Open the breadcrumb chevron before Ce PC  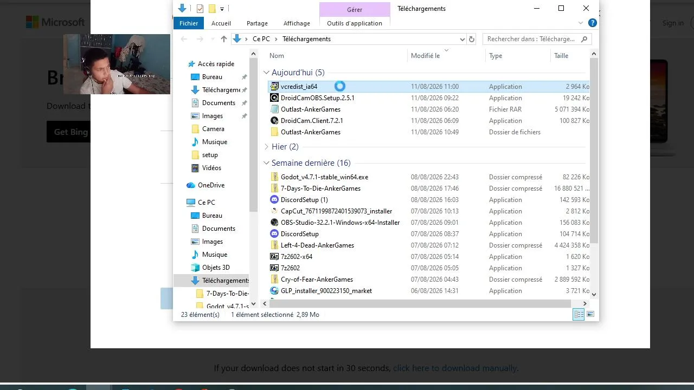pyautogui.click(x=247, y=39)
